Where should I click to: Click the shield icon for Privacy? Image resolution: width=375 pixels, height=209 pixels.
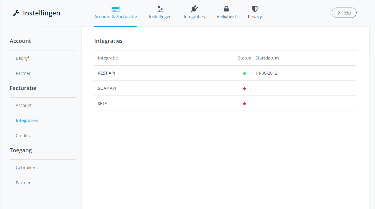coord(255,9)
